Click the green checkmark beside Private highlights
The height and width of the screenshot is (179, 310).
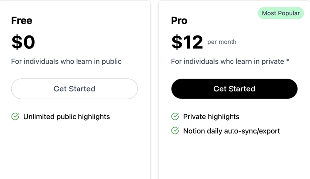pyautogui.click(x=175, y=116)
